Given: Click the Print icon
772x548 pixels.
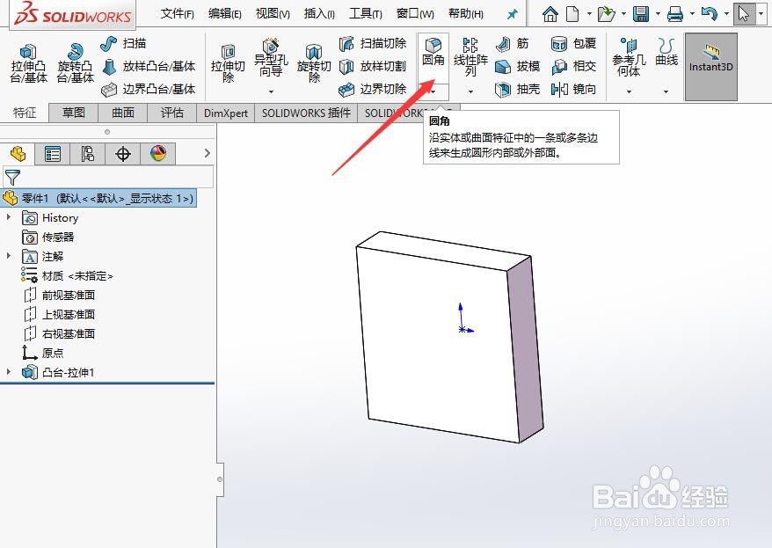Looking at the screenshot, I should pyautogui.click(x=675, y=14).
